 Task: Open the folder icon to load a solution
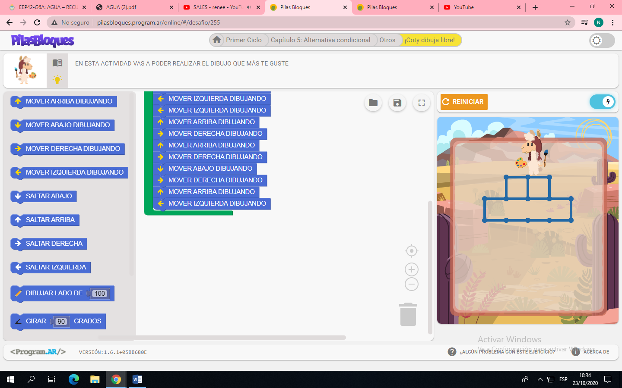tap(373, 103)
